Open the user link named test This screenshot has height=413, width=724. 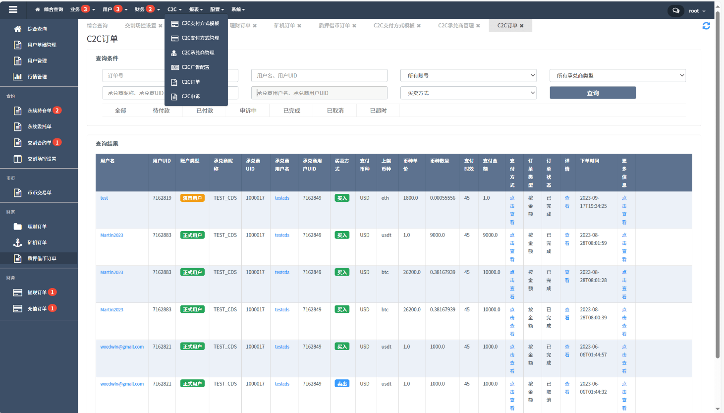point(104,198)
